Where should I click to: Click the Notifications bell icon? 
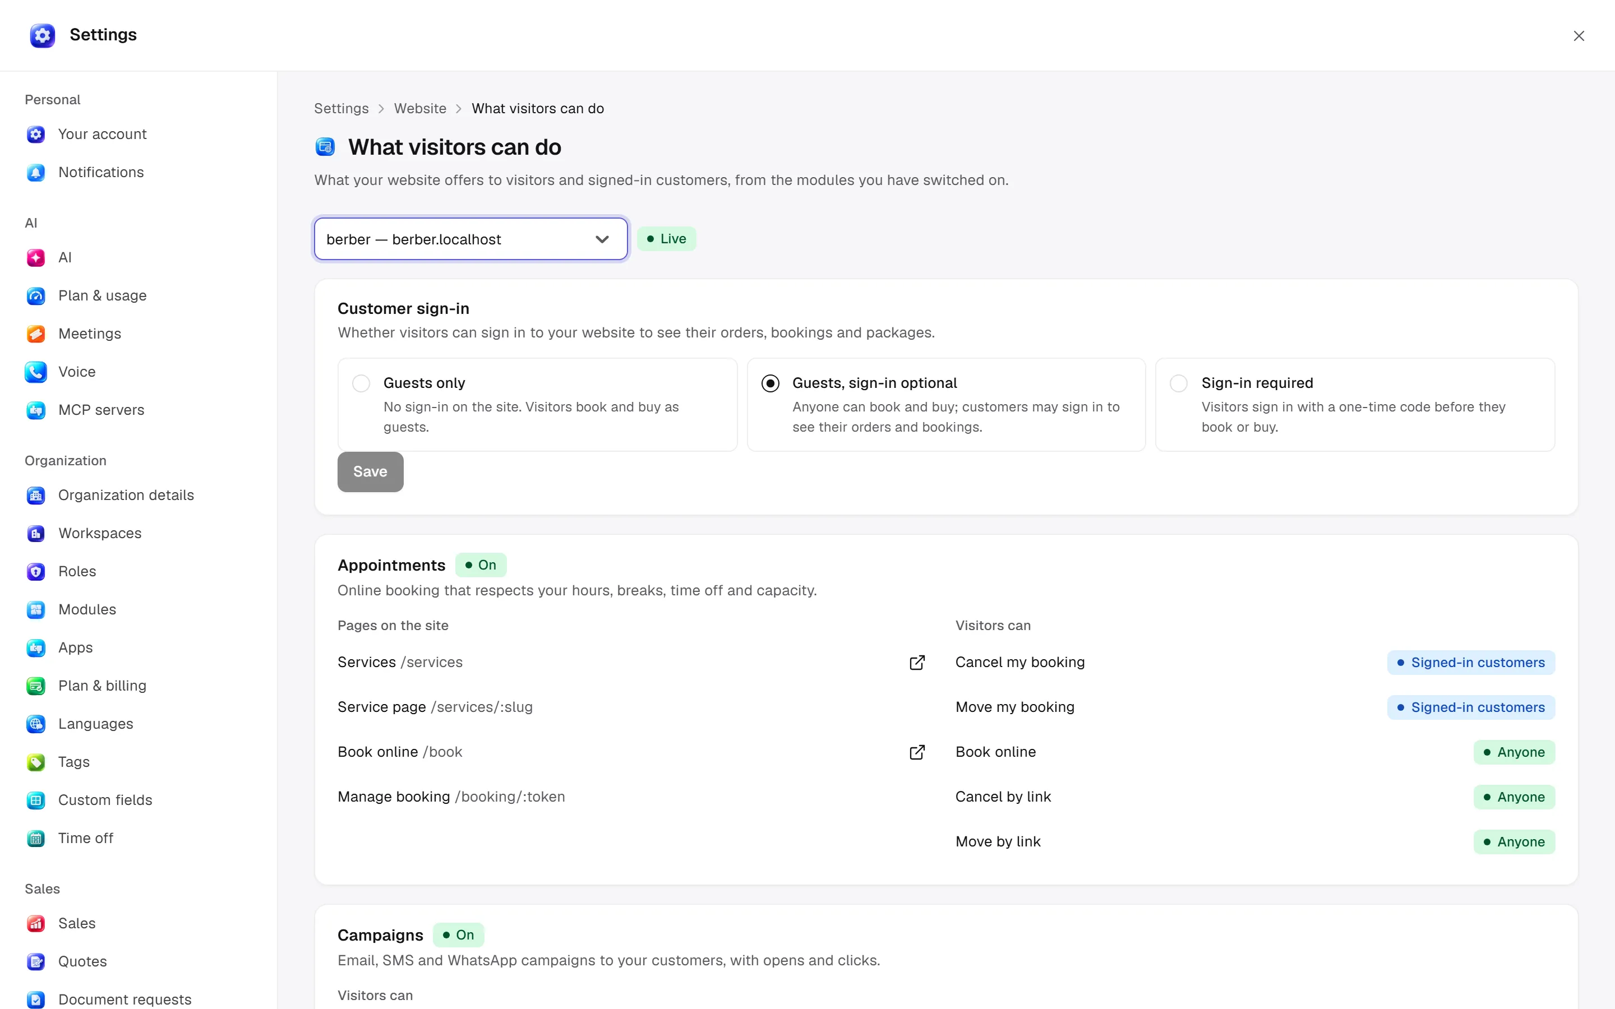tap(36, 172)
